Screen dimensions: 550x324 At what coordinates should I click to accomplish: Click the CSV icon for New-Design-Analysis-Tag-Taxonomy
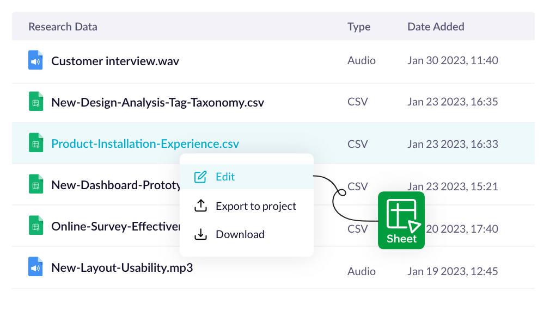click(x=35, y=102)
